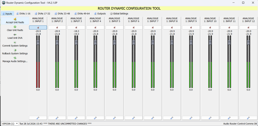Click the INPUT 12 fader handle
The image size is (258, 126).
coord(248,42)
